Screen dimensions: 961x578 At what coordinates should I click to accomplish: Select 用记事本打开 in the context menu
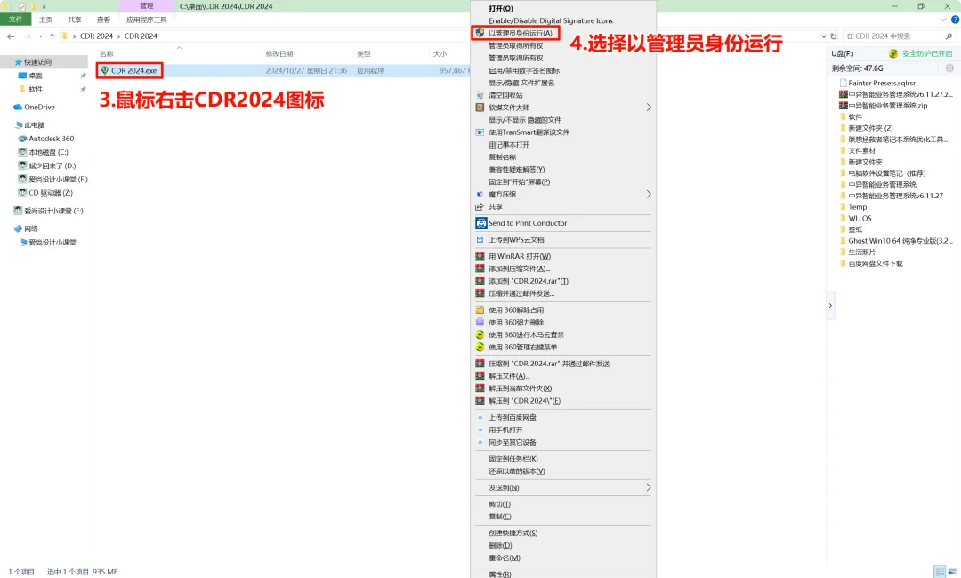tap(509, 145)
